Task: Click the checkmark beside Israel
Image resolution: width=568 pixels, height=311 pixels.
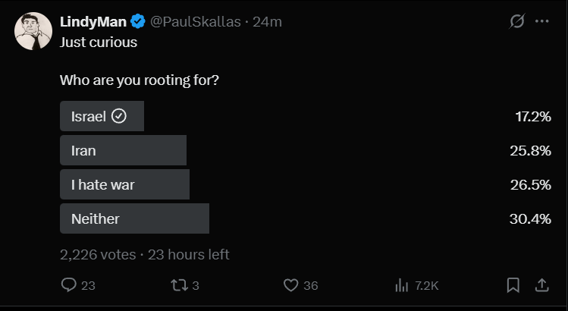Action: point(119,116)
